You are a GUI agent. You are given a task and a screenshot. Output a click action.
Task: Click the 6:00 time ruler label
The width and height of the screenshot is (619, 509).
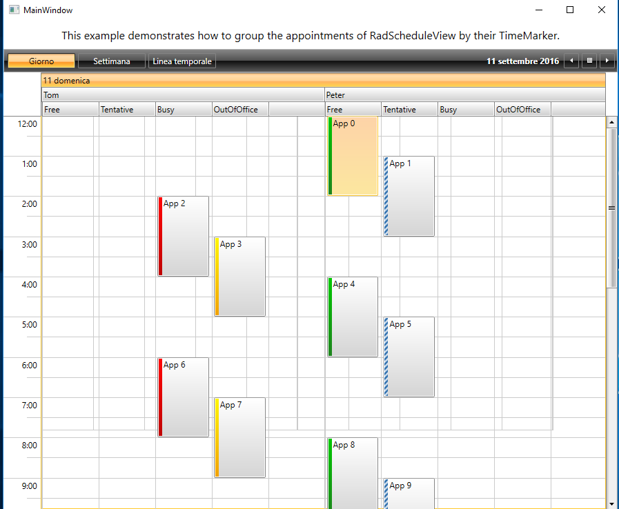pyautogui.click(x=30, y=366)
